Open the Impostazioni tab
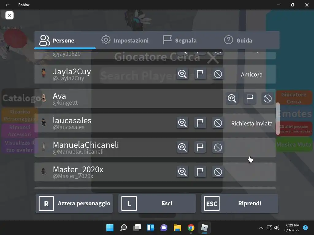The width and height of the screenshot is (314, 235). pos(125,40)
